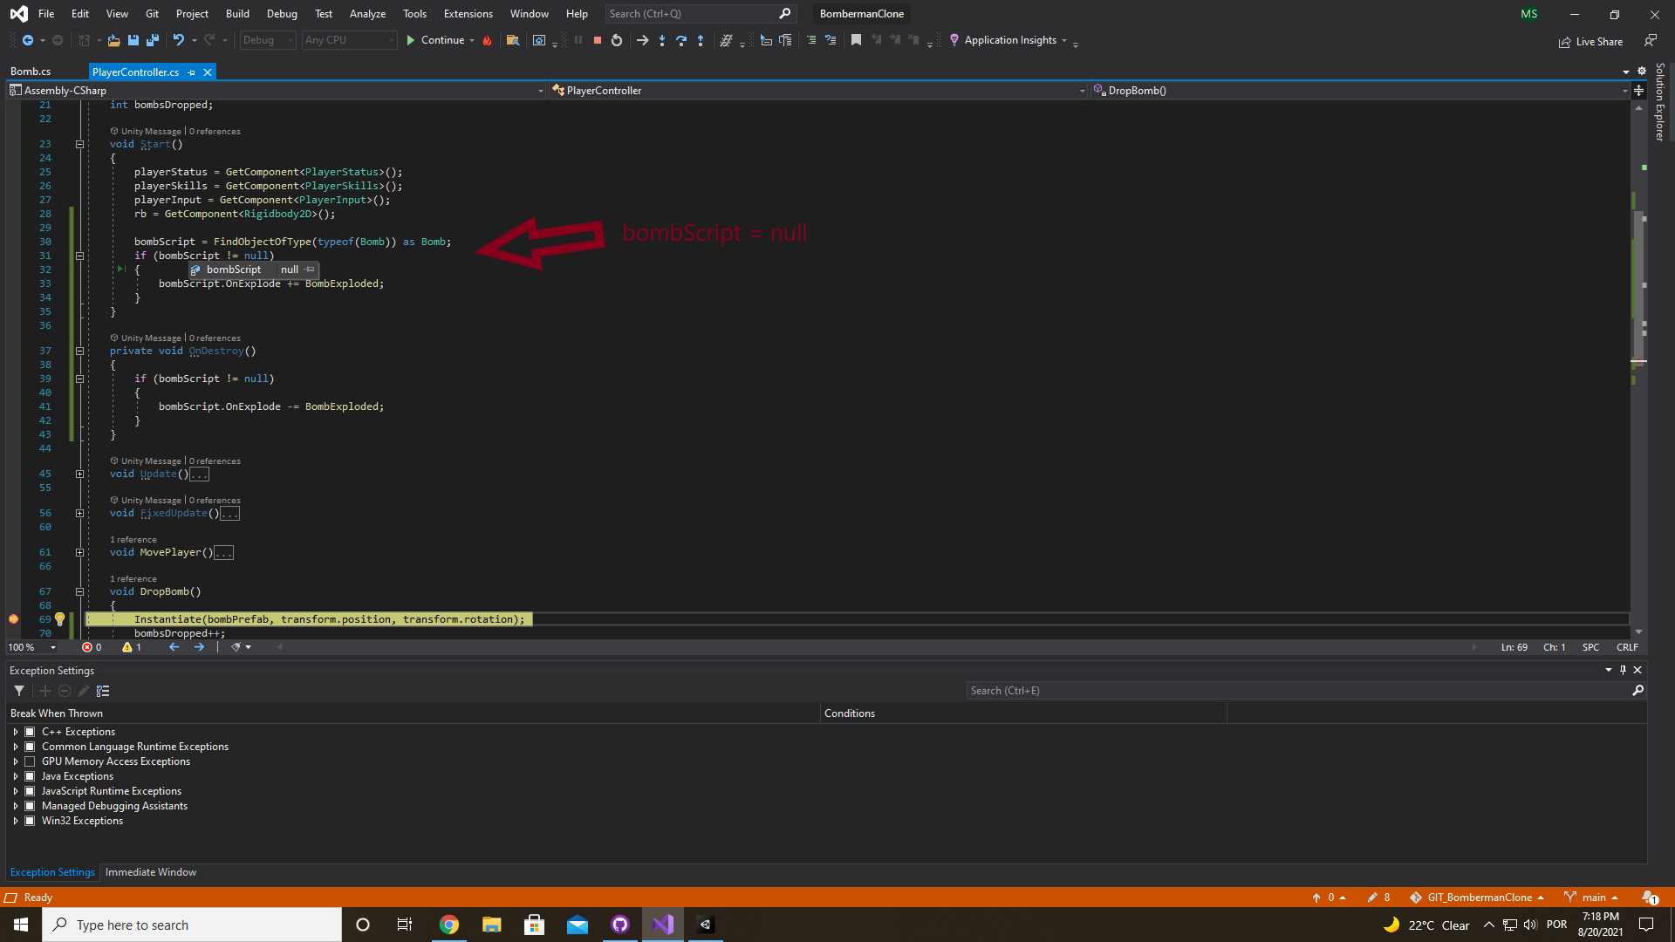Viewport: 1675px width, 942px height.
Task: Stop debugging with the red square
Action: pyautogui.click(x=598, y=40)
